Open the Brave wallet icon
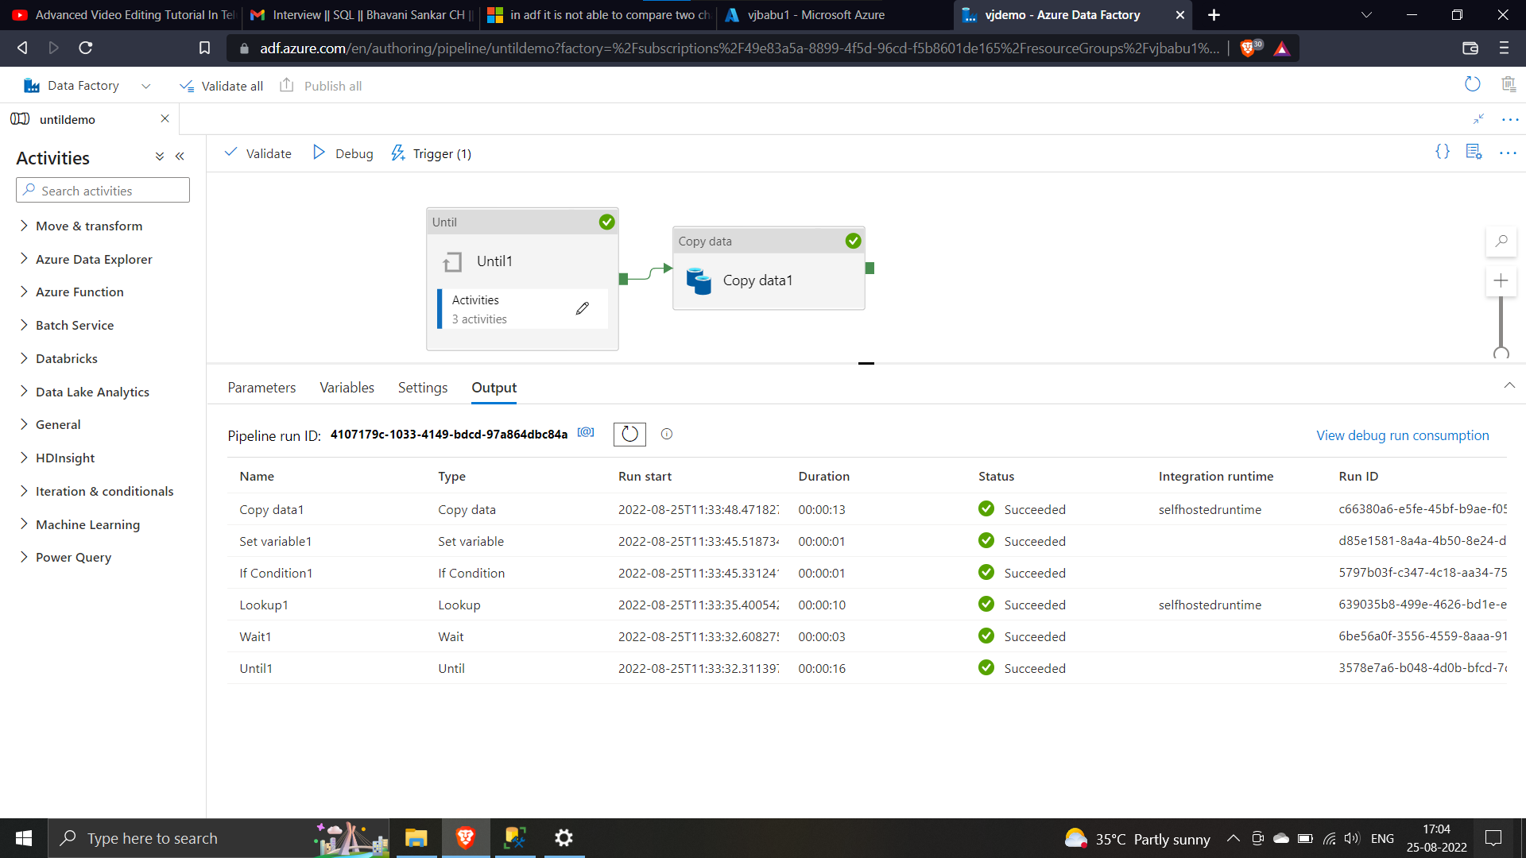Screen dimensions: 1526x858 click(x=1470, y=48)
